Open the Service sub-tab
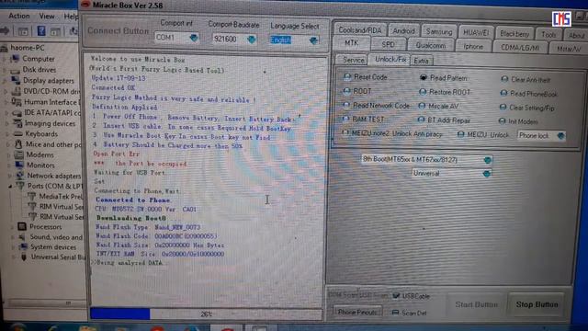 tap(353, 60)
